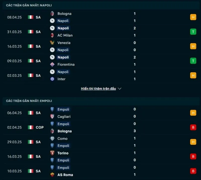Viewport: 201px width, 180px height.
Task: Click the AC Milan logo icon
Action: (x=52, y=35)
